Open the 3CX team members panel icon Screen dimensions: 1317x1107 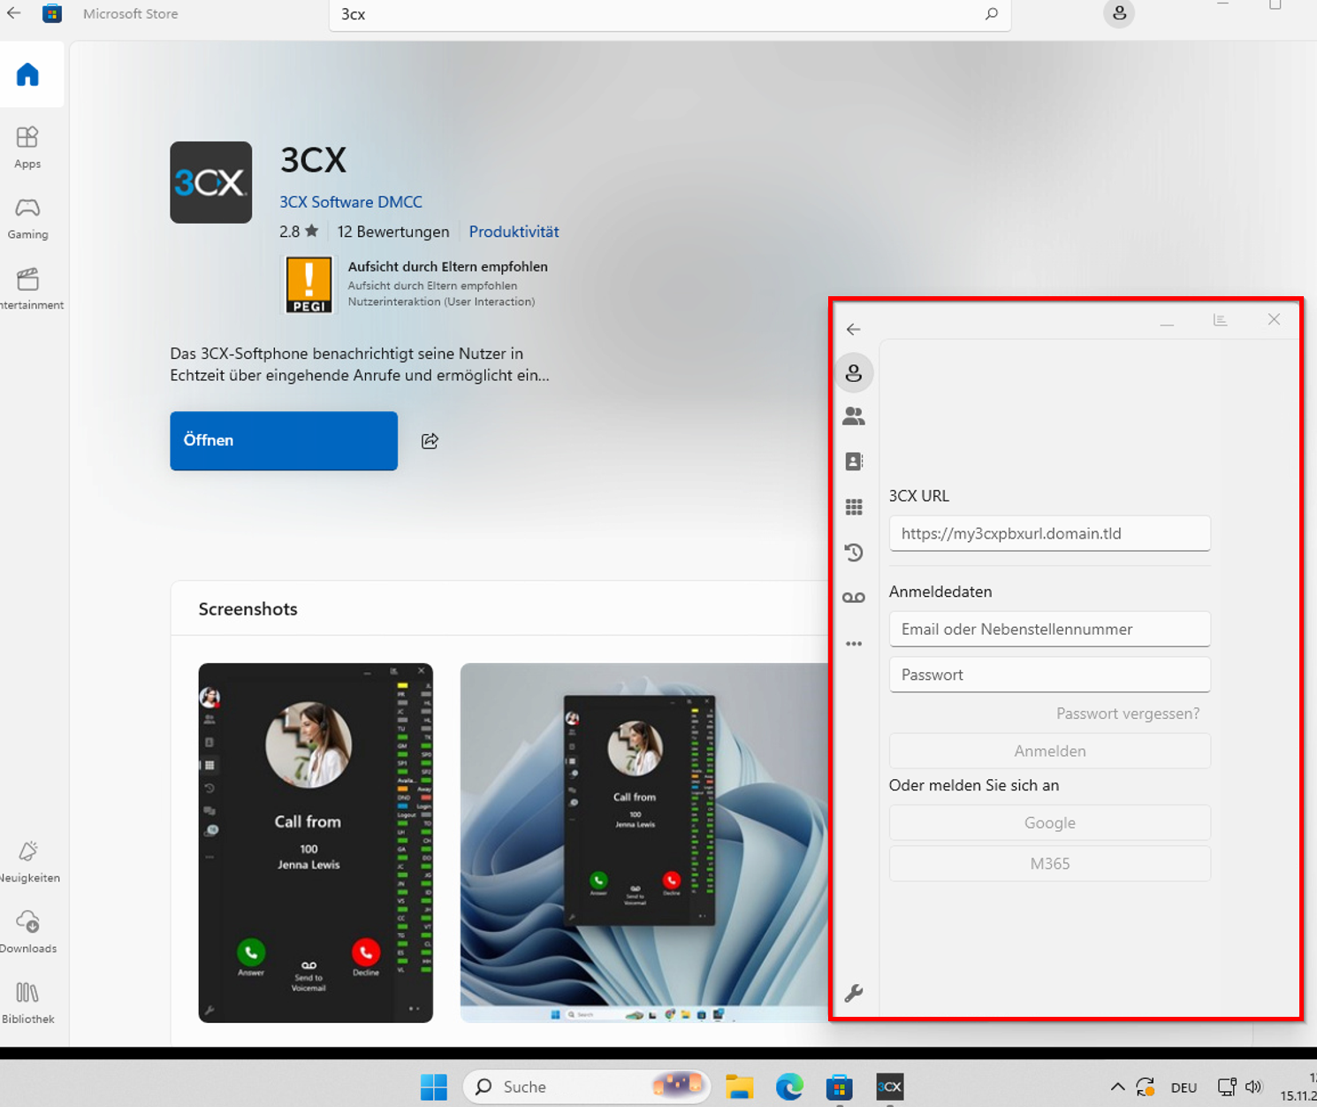click(x=854, y=416)
